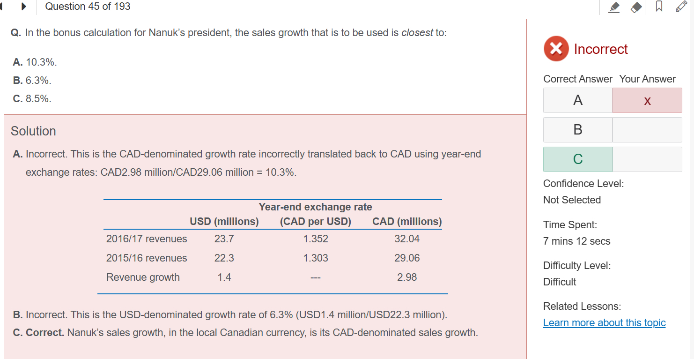This screenshot has height=359, width=694.
Task: Select answer option A. 10.3%
Action: pyautogui.click(x=36, y=62)
